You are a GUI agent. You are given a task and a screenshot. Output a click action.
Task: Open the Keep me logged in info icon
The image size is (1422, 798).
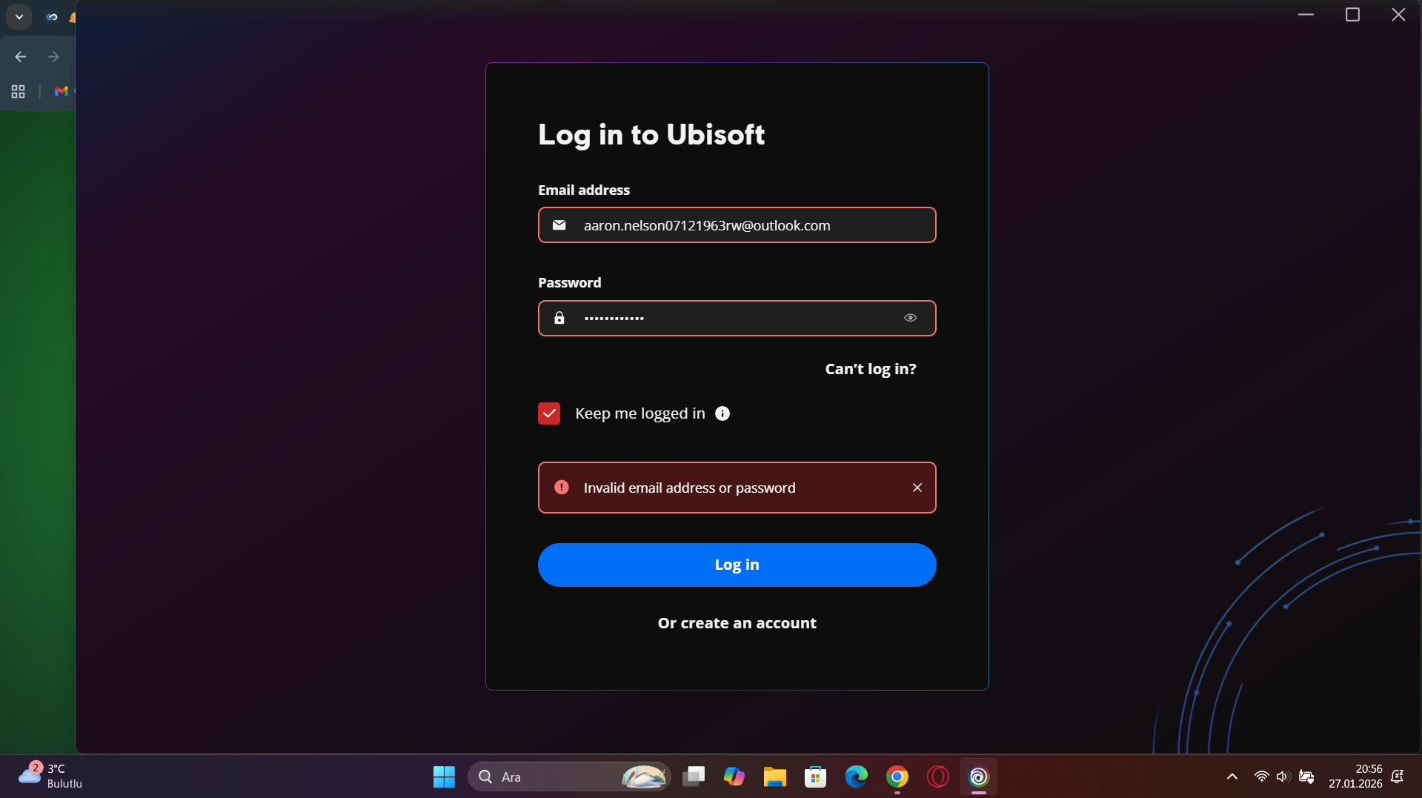(x=722, y=413)
